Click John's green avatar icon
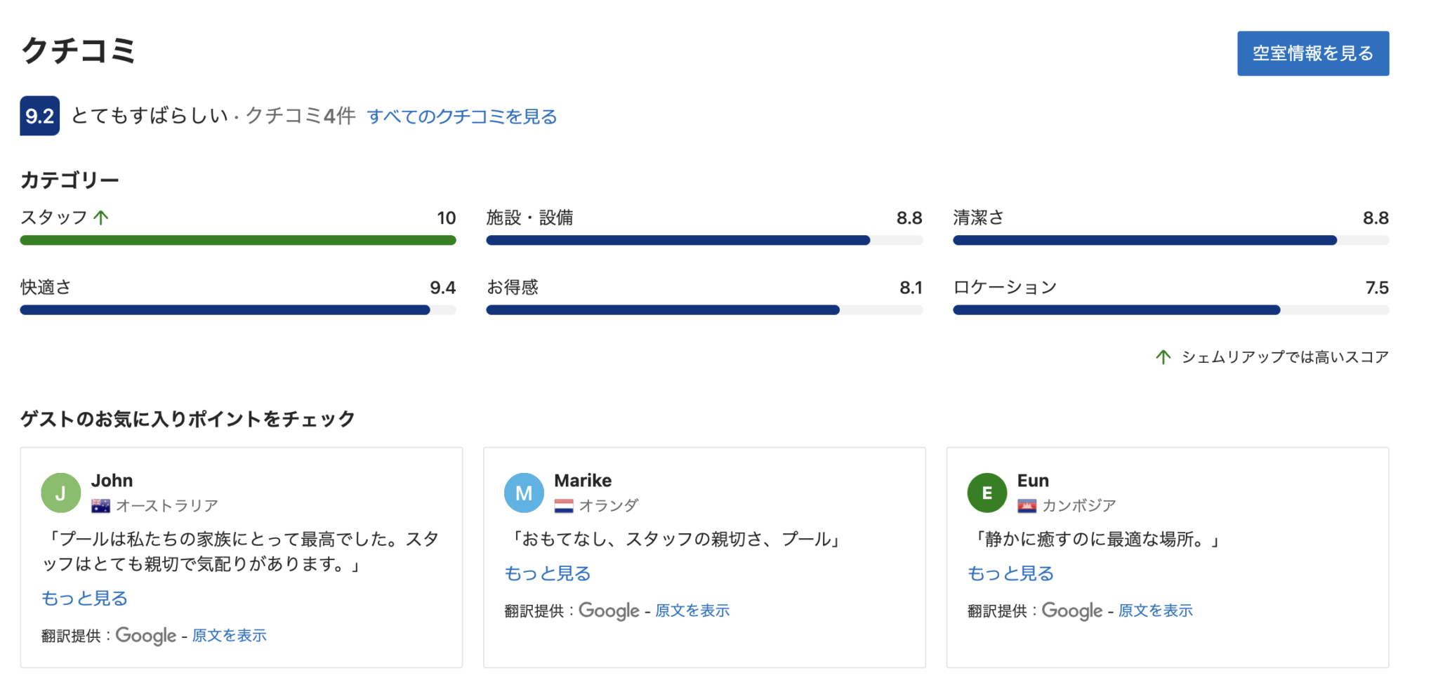This screenshot has height=687, width=1438. (x=60, y=493)
